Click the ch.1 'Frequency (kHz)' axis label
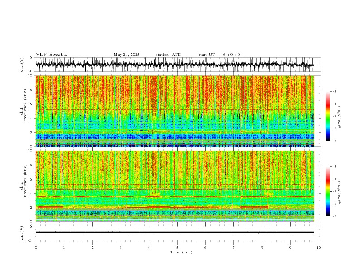 point(25,105)
